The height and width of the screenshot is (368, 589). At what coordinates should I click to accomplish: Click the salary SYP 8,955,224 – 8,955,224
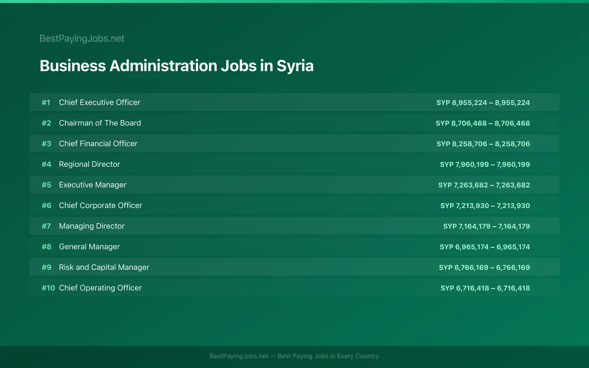pos(483,103)
